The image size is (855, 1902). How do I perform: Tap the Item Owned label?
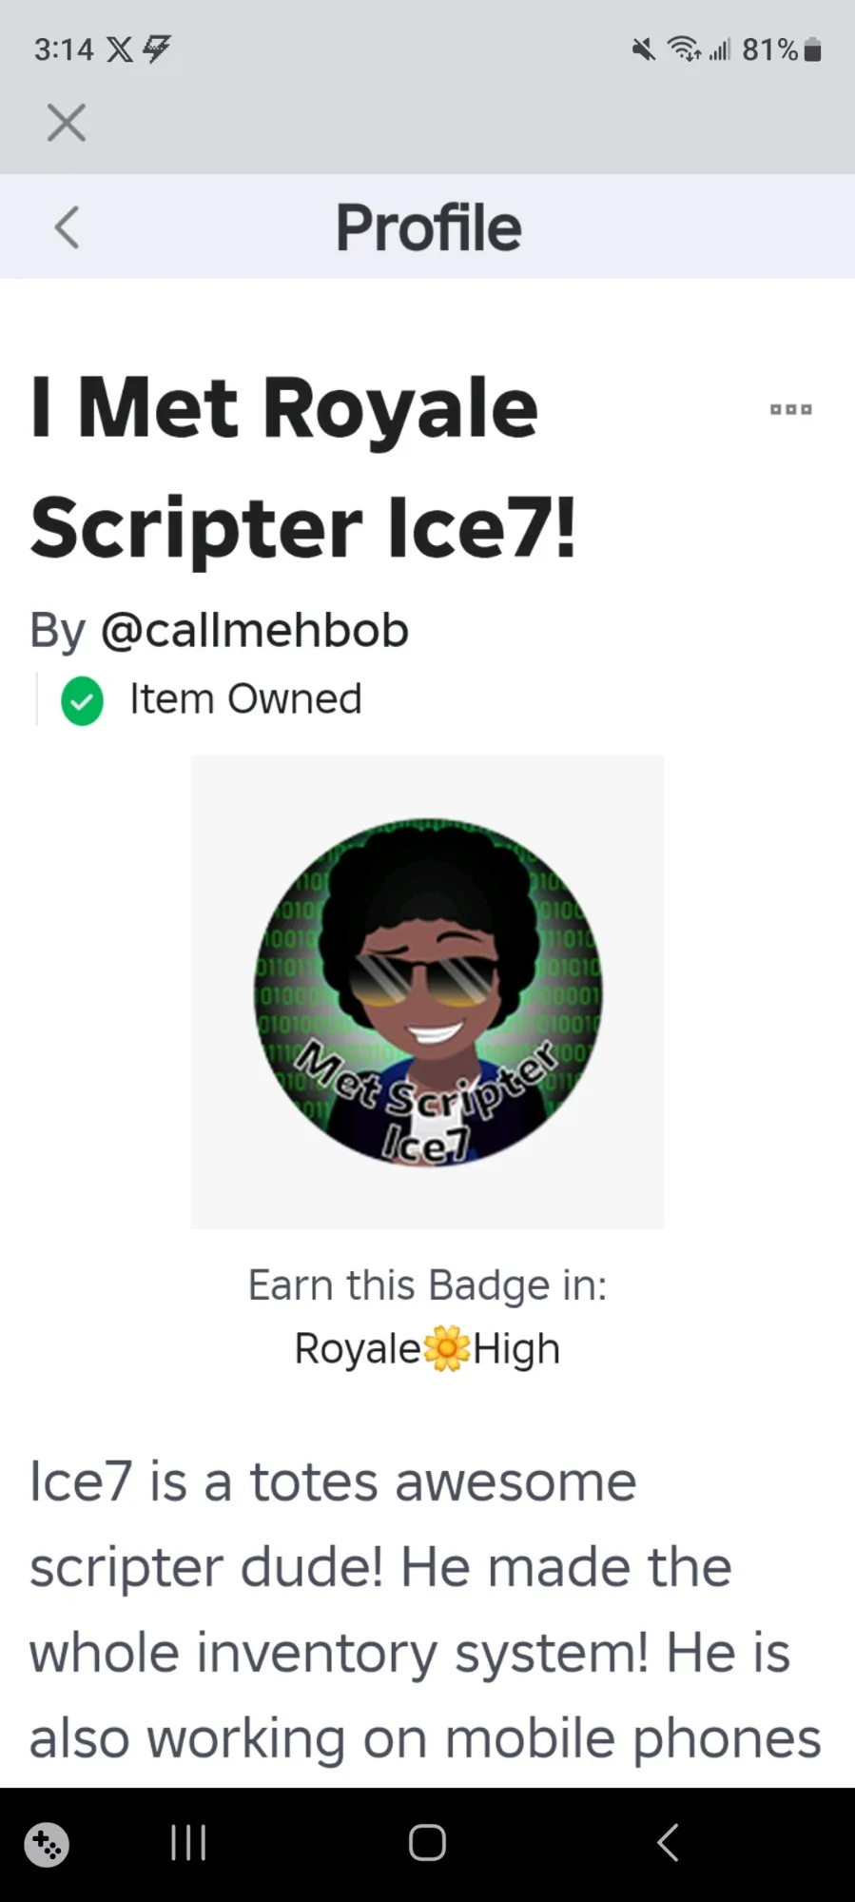[245, 699]
